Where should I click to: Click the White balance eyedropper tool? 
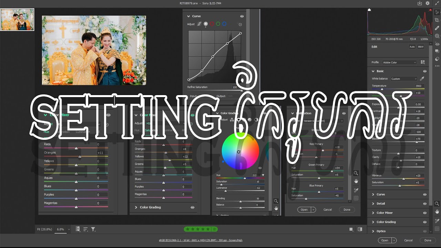(x=422, y=79)
